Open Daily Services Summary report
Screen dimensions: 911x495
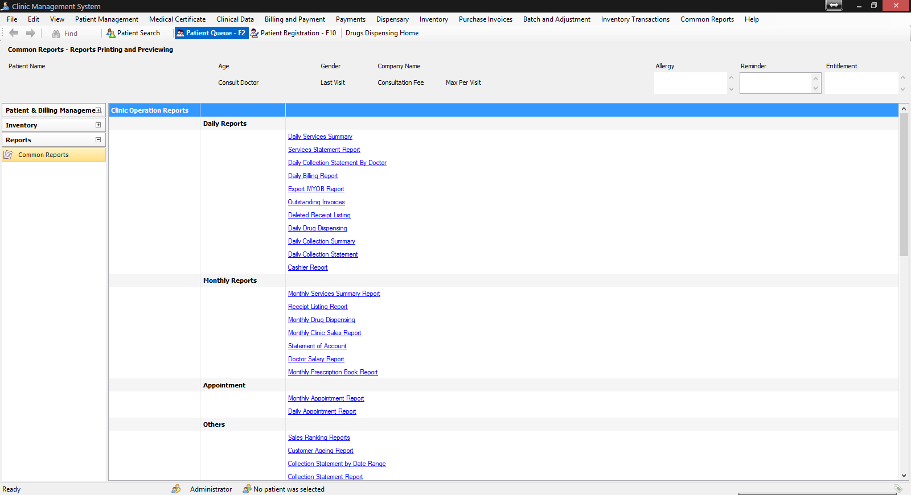click(x=320, y=137)
